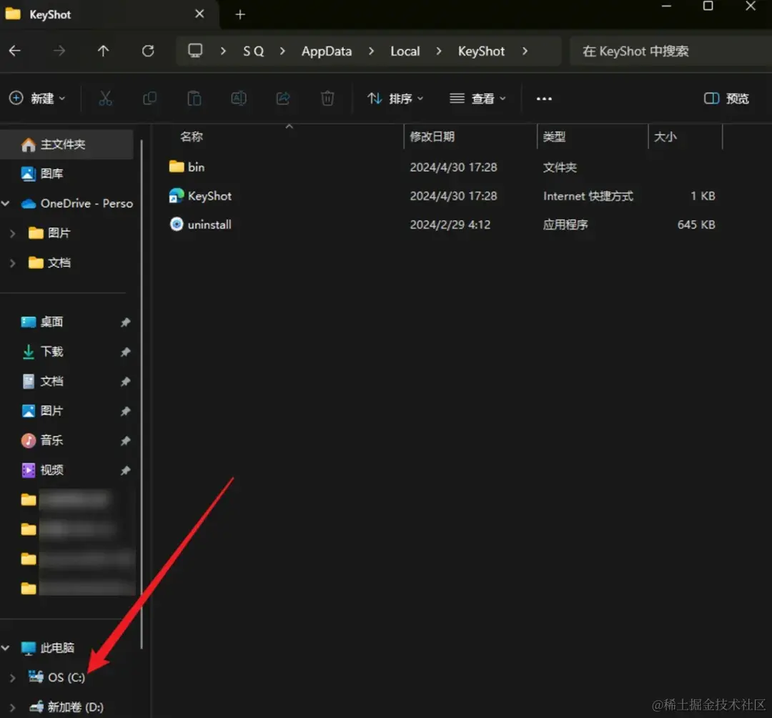Collapse the 此电脑 tree node
Image resolution: width=772 pixels, height=718 pixels.
[x=6, y=648]
